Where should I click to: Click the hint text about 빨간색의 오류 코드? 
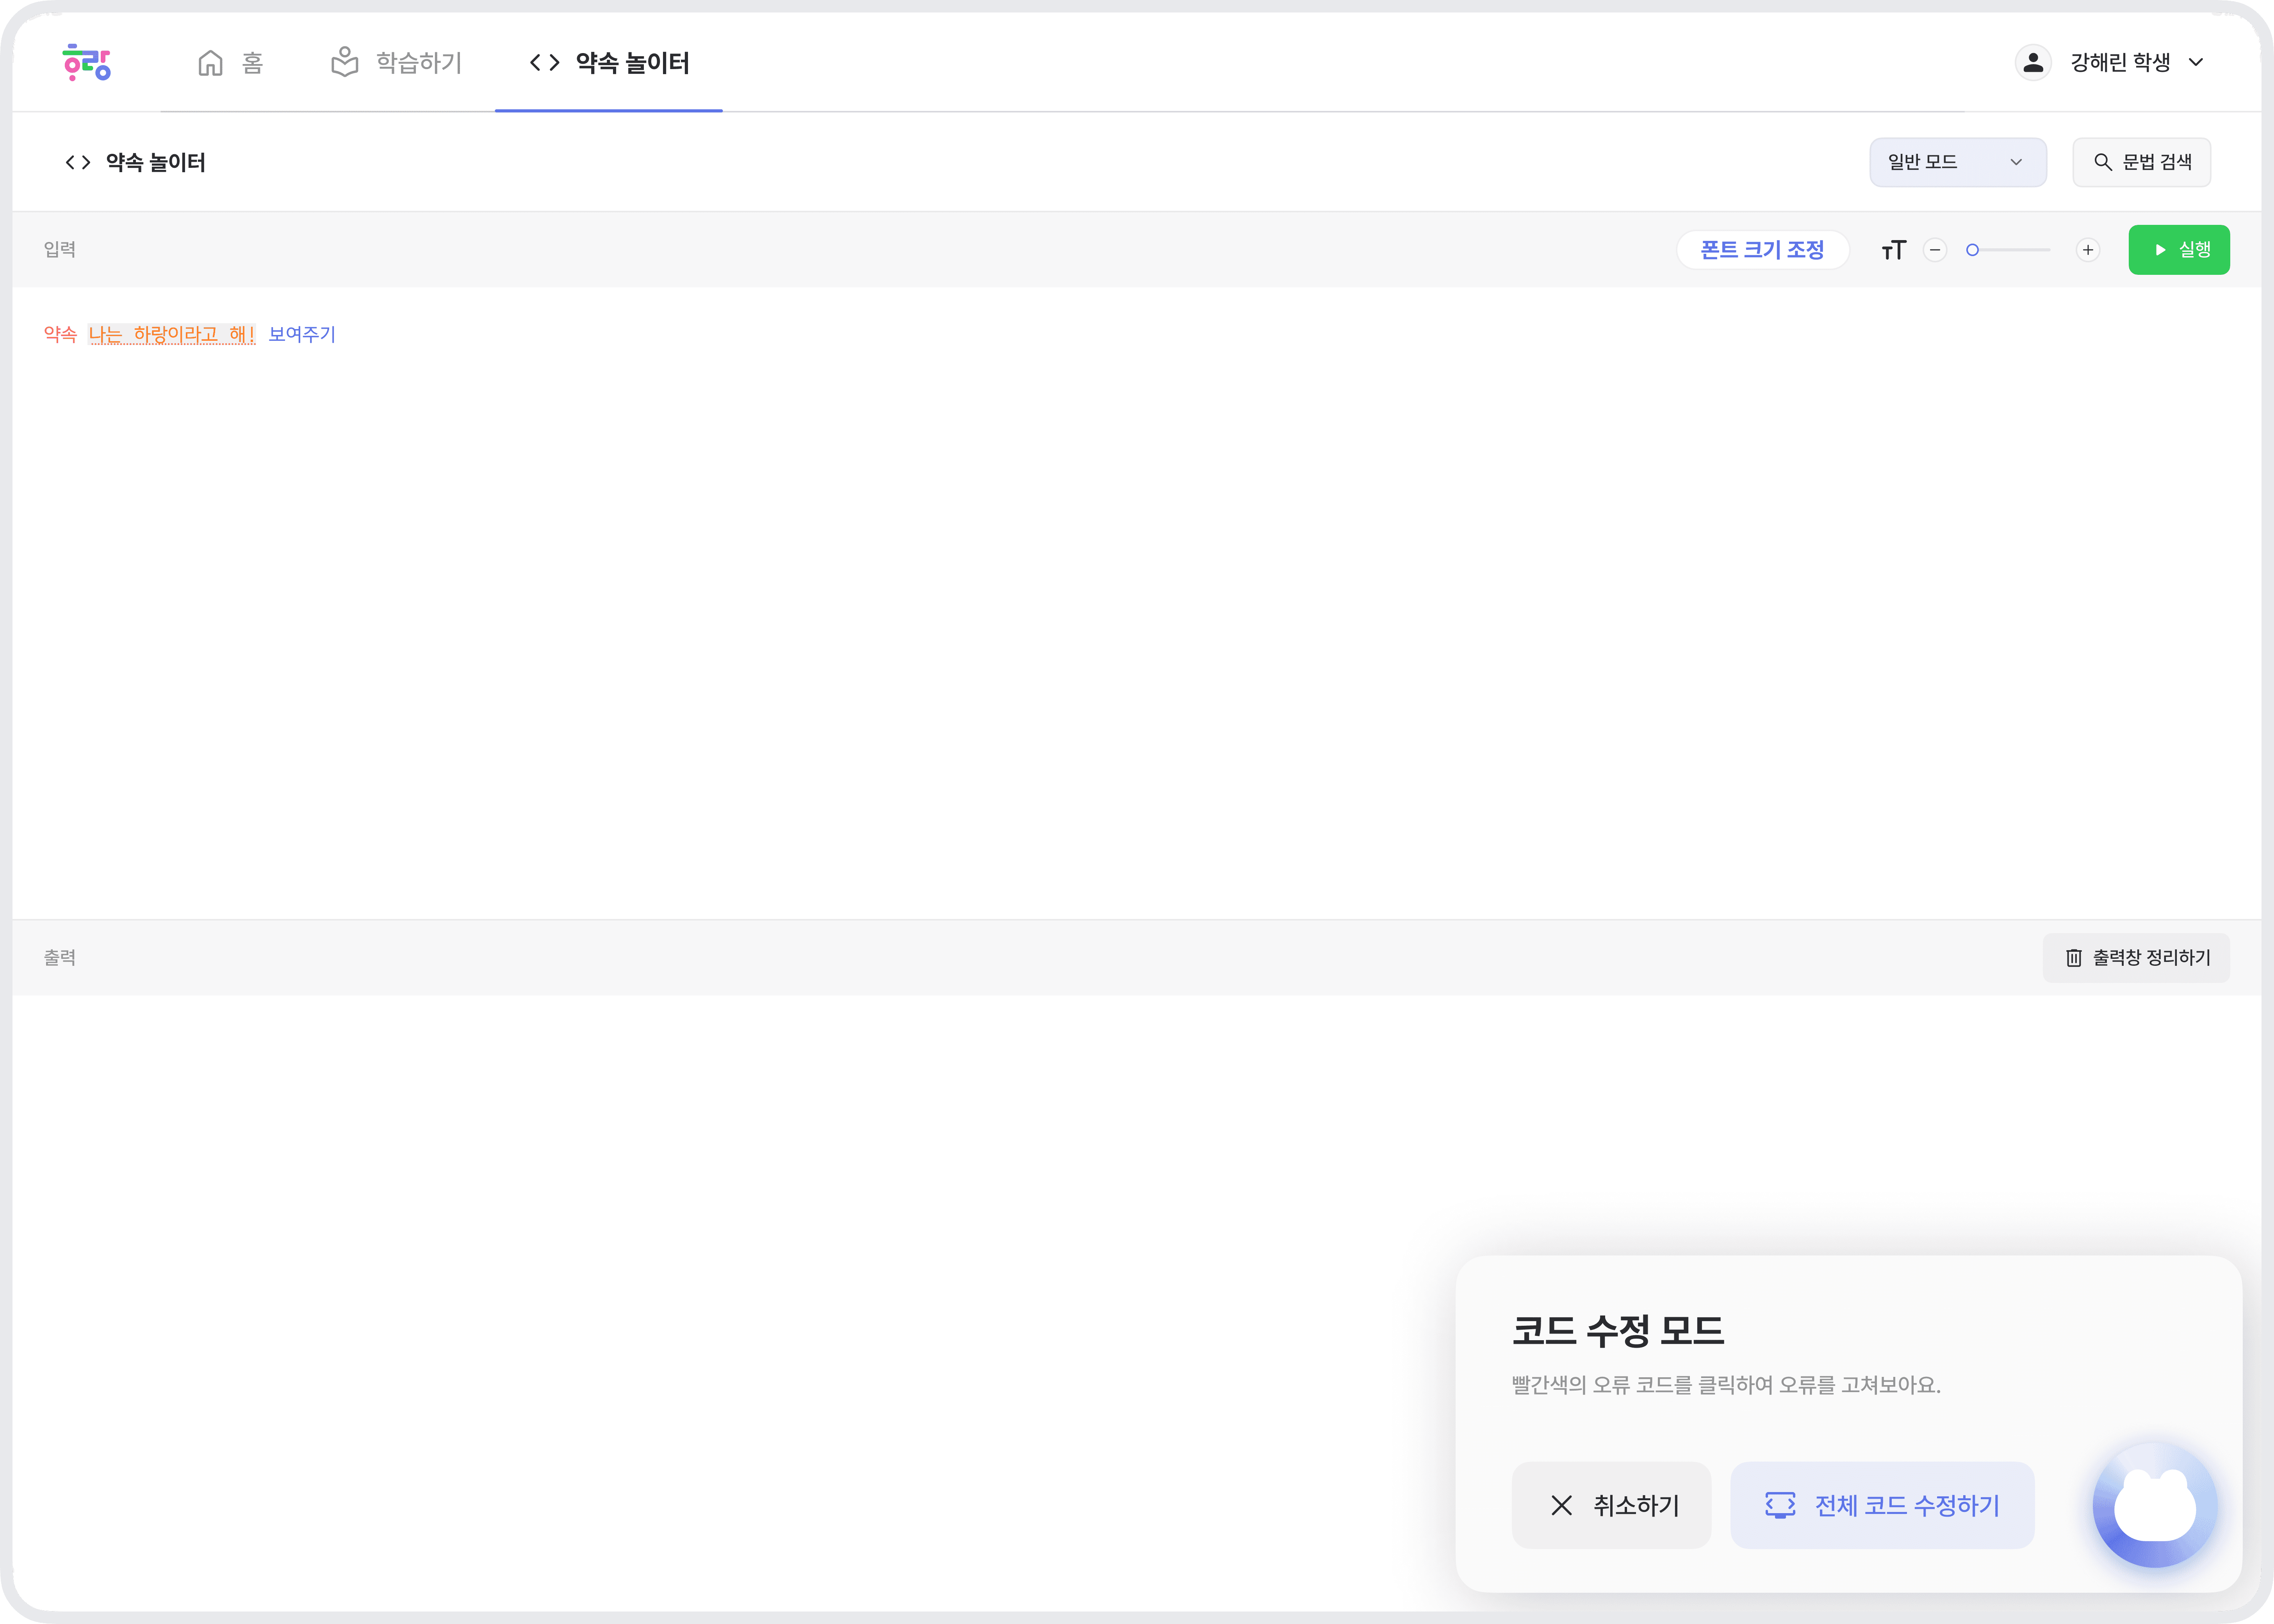click(1726, 1385)
